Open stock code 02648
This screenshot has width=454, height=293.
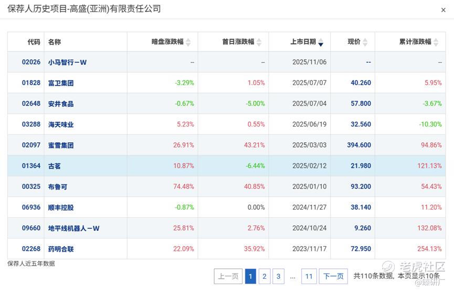[x=31, y=103]
